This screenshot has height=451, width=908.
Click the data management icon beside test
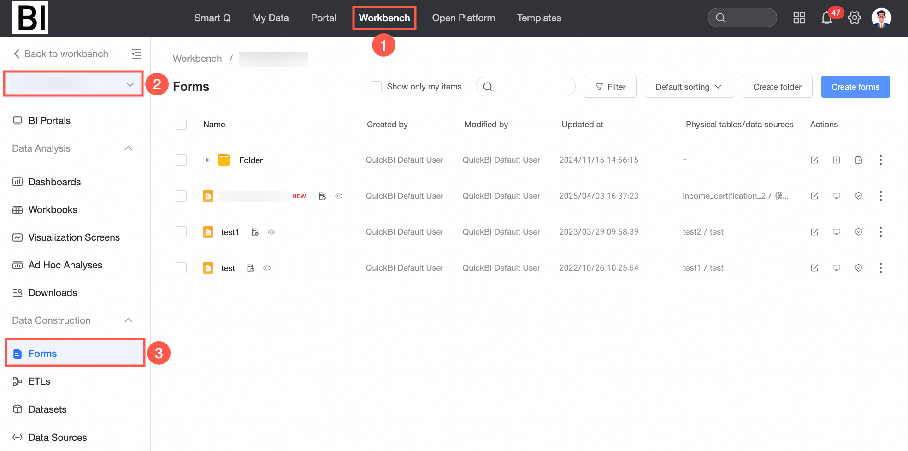coord(250,268)
